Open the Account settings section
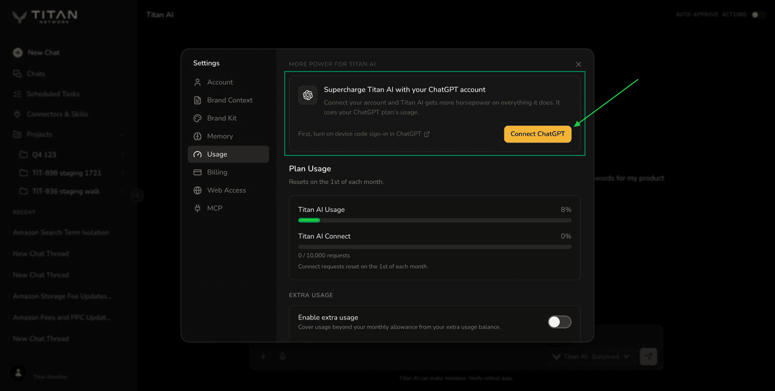The image size is (775, 391). coord(228,82)
